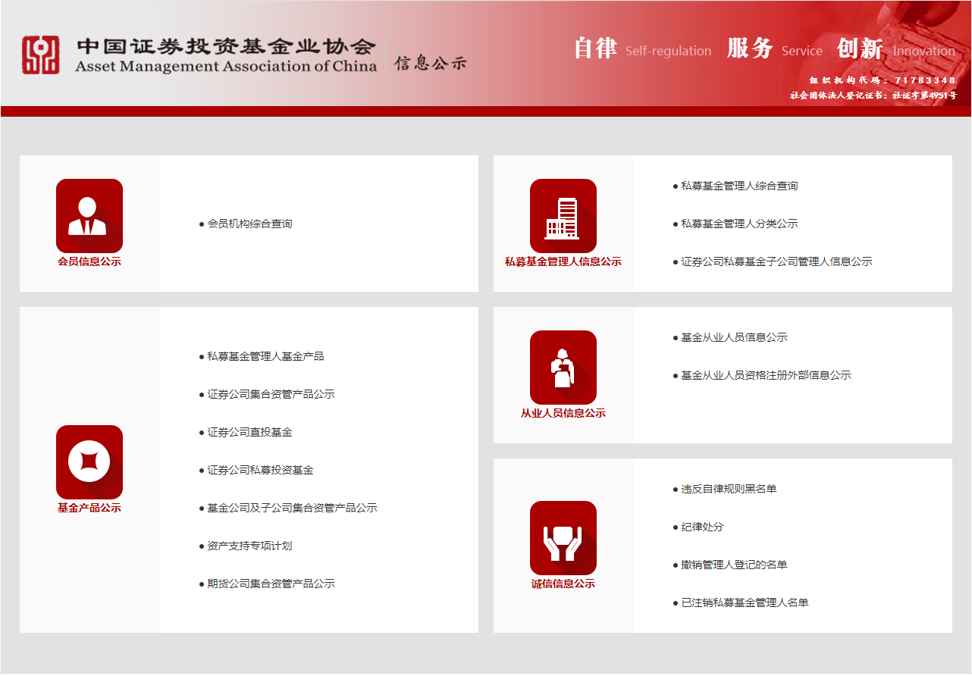Open 证券公司集合资管产品公示
Viewport: 972px width, 676px height.
(271, 394)
